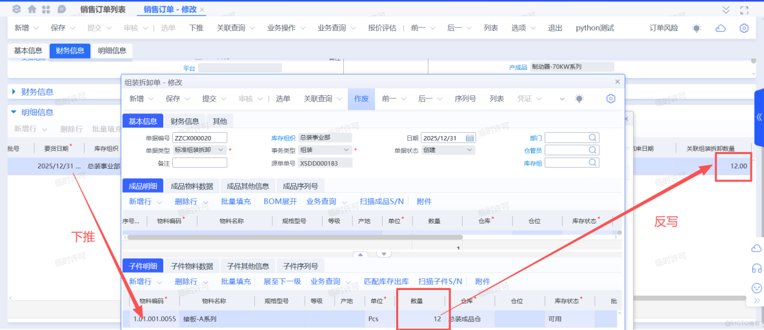Click the smiley feedback icon on right side
This screenshot has height=330, width=764.
point(757,287)
